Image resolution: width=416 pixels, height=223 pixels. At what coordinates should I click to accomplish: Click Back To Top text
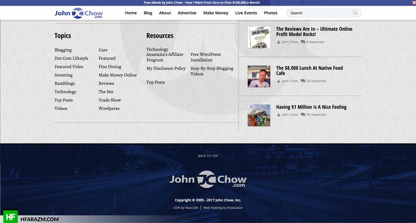(x=208, y=156)
